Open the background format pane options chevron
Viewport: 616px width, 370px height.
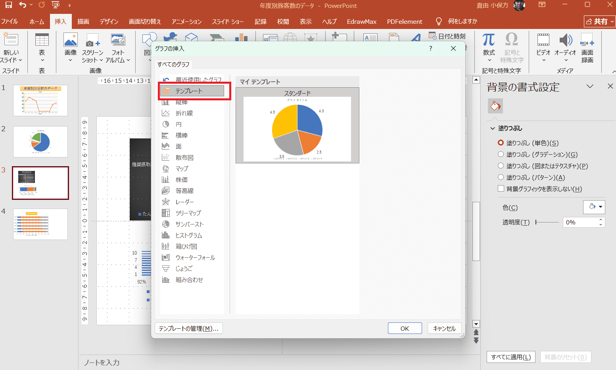tap(590, 86)
